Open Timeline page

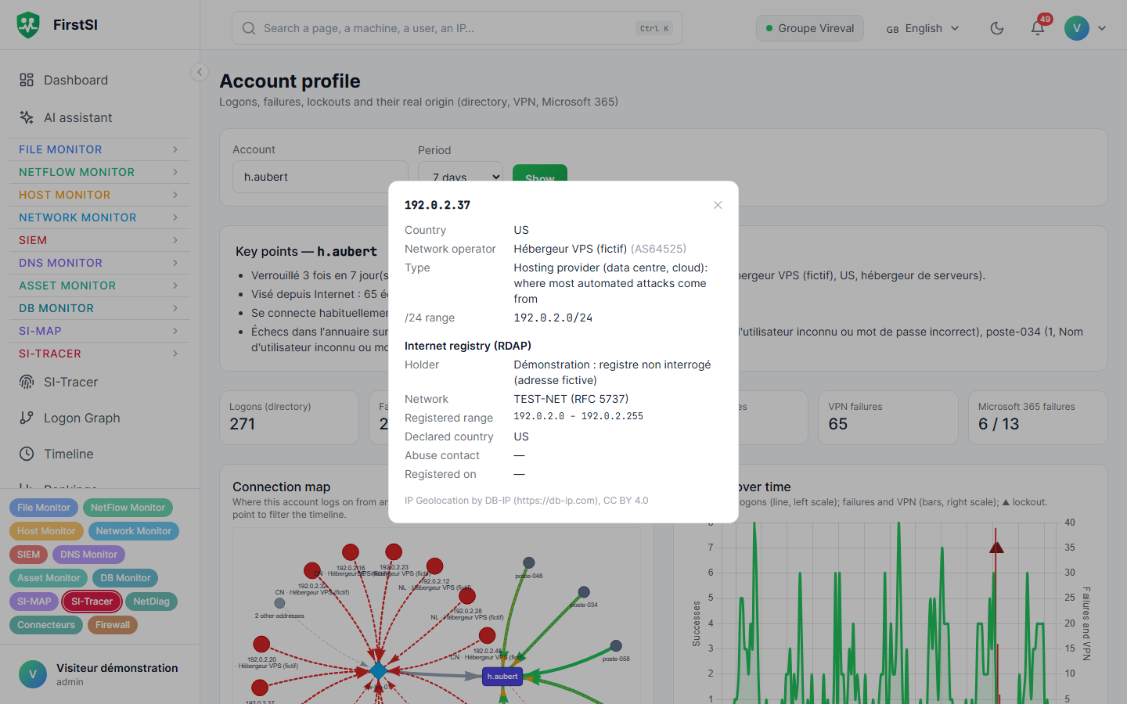click(x=68, y=454)
